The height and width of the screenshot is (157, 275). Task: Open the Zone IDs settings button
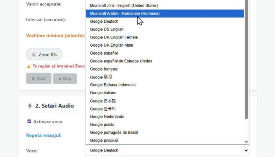44,54
